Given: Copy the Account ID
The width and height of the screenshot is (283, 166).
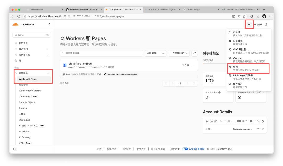Looking at the screenshot, I should [x=263, y=121].
